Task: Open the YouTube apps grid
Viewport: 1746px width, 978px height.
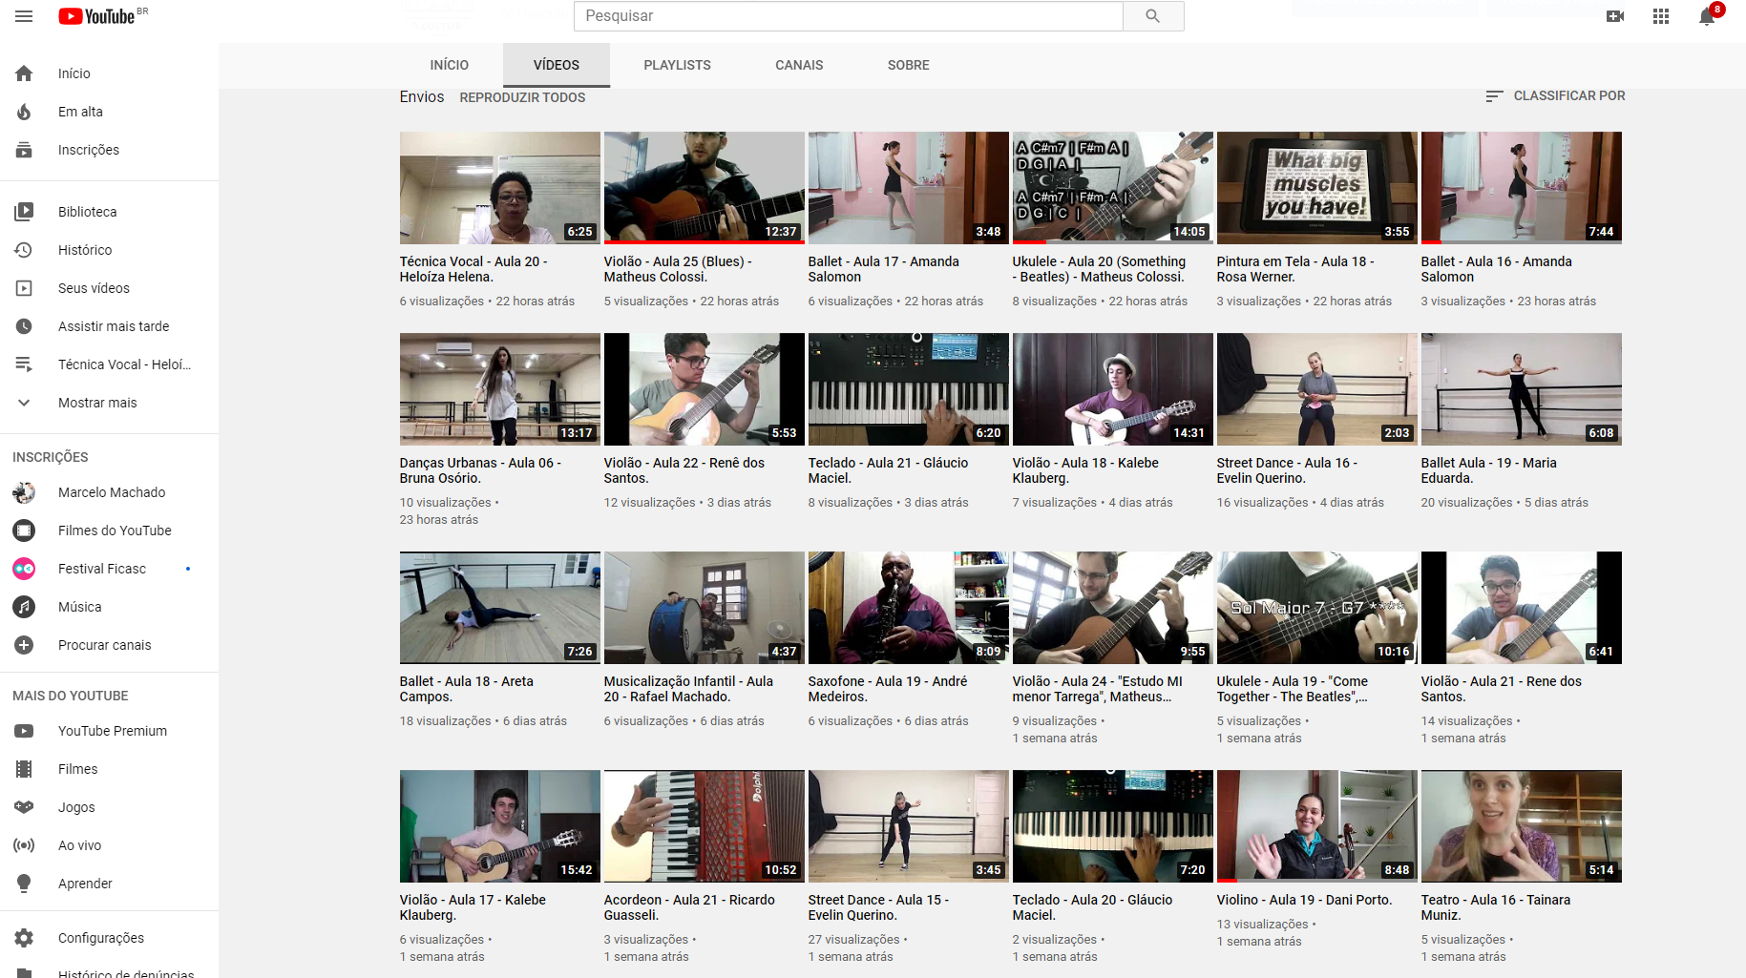Action: (1661, 16)
